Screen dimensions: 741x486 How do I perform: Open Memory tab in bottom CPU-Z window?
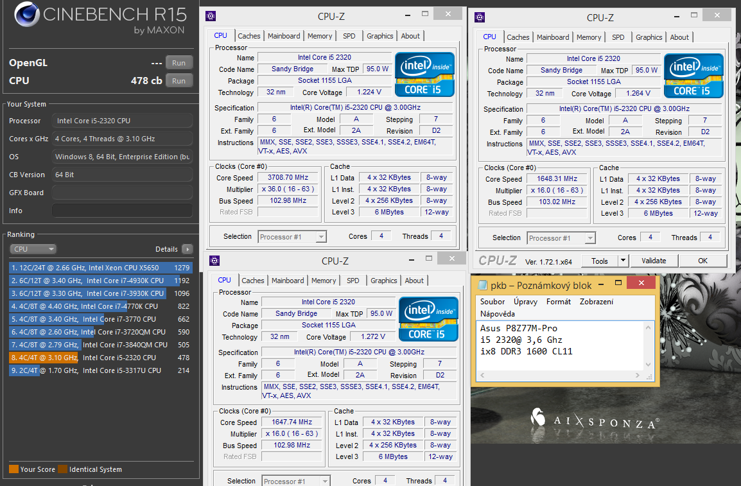(324, 281)
